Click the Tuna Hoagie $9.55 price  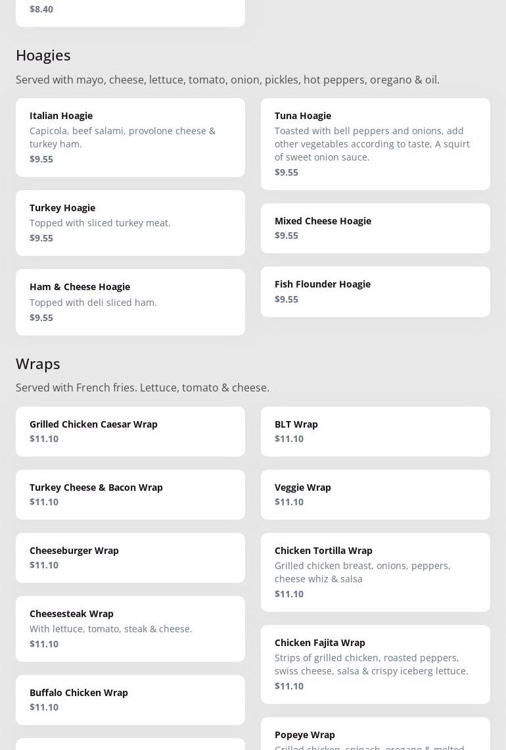pyautogui.click(x=287, y=172)
